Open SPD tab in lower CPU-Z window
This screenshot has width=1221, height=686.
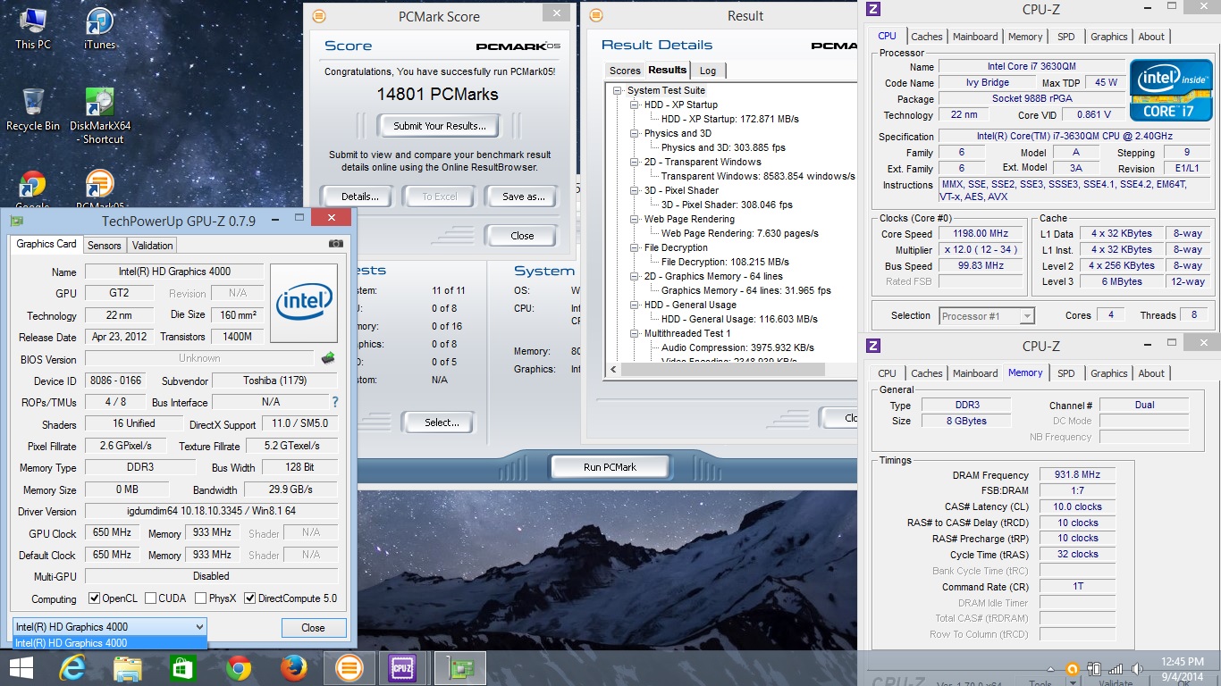coord(1066,373)
